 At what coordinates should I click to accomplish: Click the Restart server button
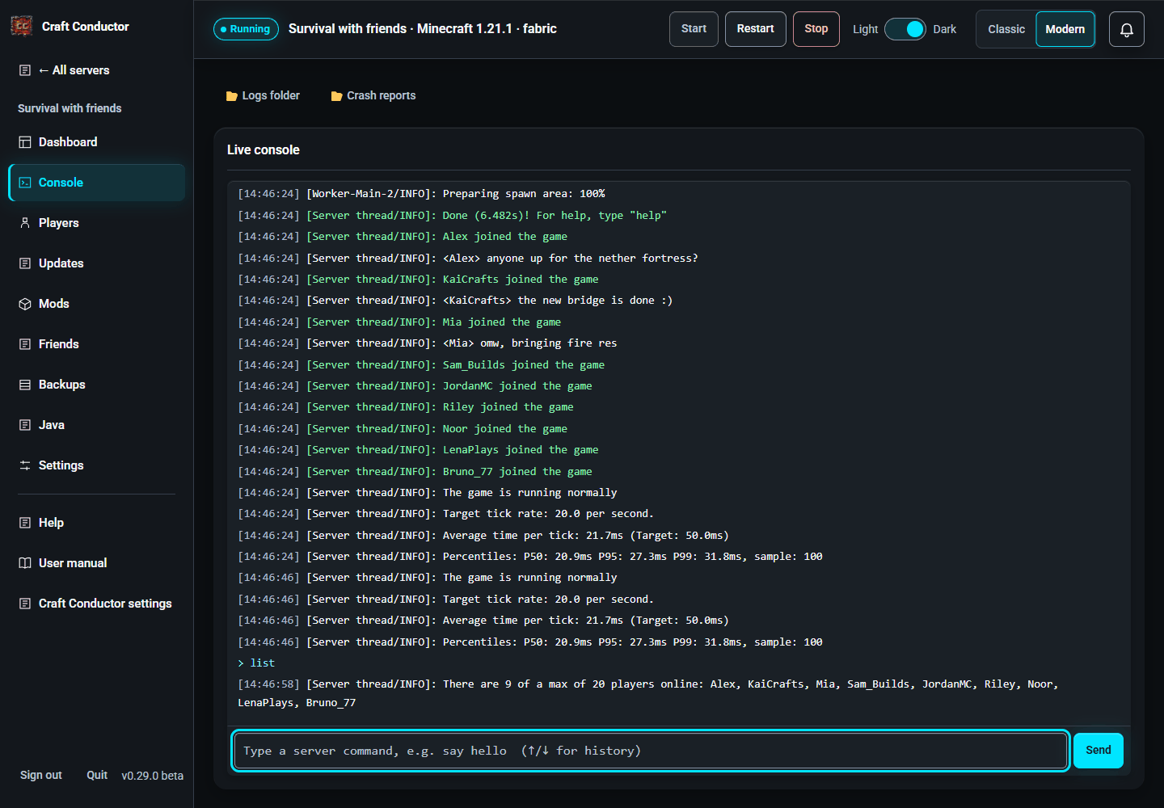(x=756, y=29)
